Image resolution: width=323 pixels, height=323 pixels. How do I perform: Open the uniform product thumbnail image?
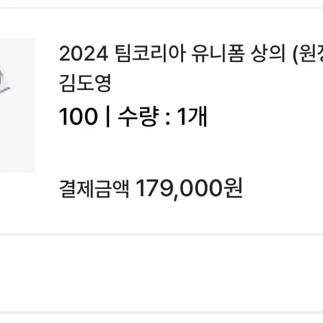click(x=17, y=105)
